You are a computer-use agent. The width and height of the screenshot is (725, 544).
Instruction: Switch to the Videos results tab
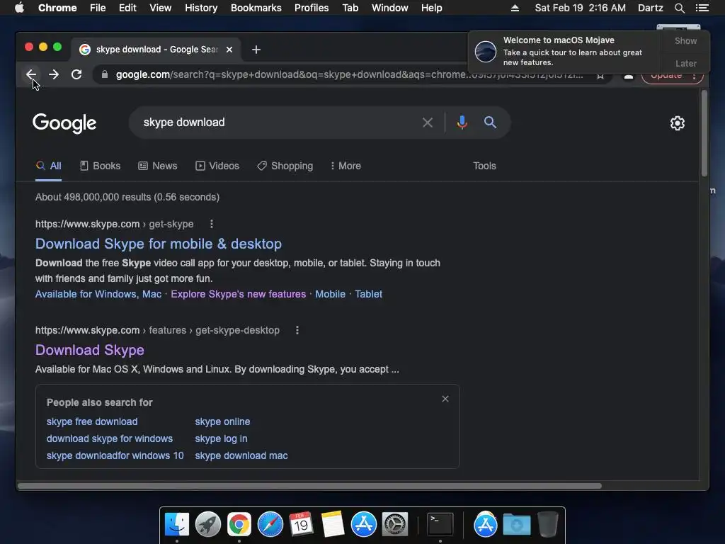pyautogui.click(x=217, y=166)
